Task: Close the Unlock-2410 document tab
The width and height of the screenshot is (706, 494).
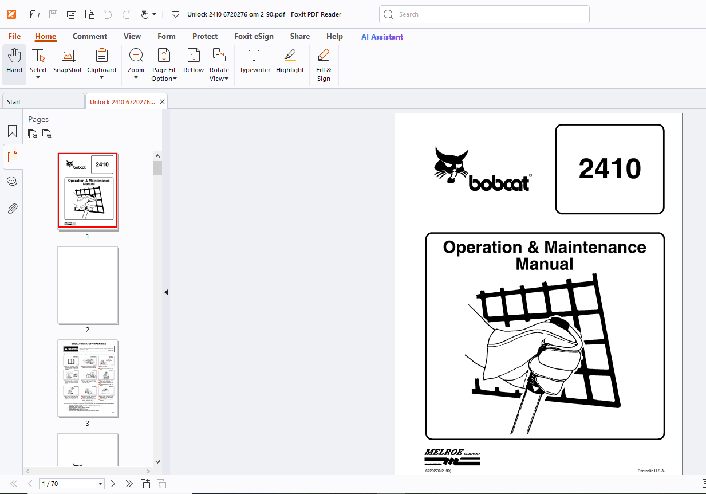Action: pyautogui.click(x=163, y=102)
